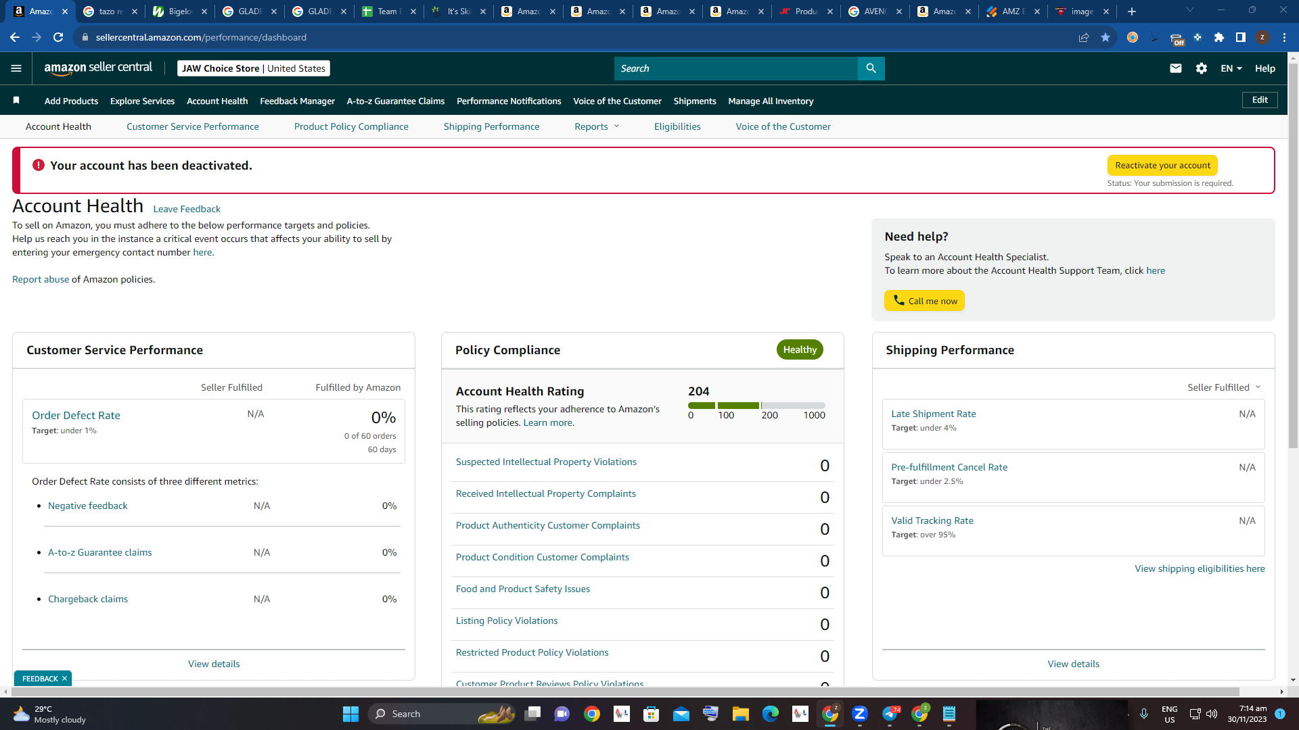
Task: Click the vertical page scrollbar
Action: [x=1293, y=257]
